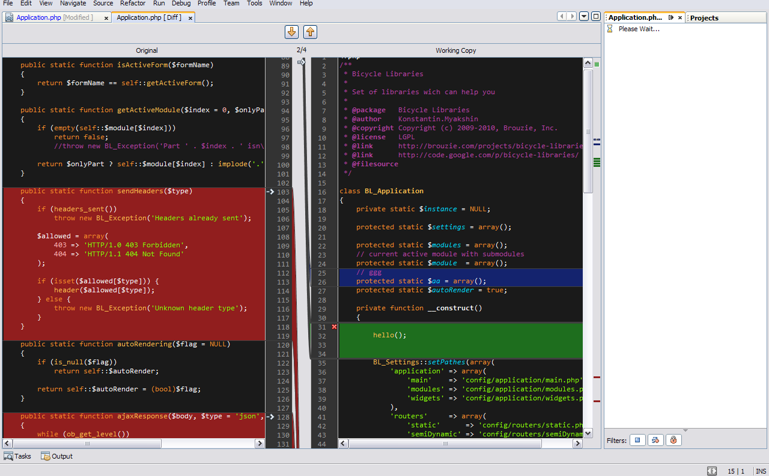Open the Source menu

103,3
